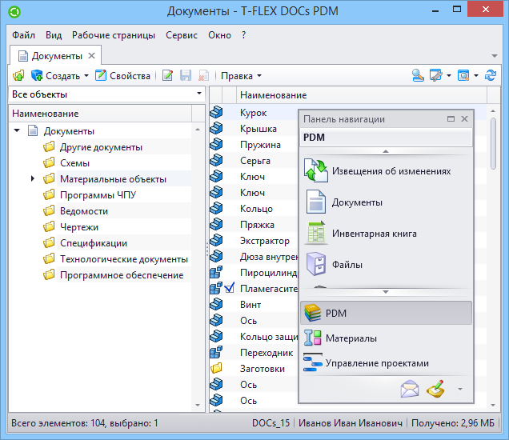Select the Программы ЧПУ folder
Screen dimensions: 509x440
point(98,195)
